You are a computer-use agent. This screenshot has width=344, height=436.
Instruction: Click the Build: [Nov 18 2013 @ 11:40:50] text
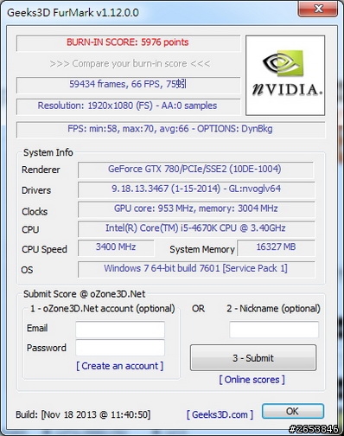[83, 414]
